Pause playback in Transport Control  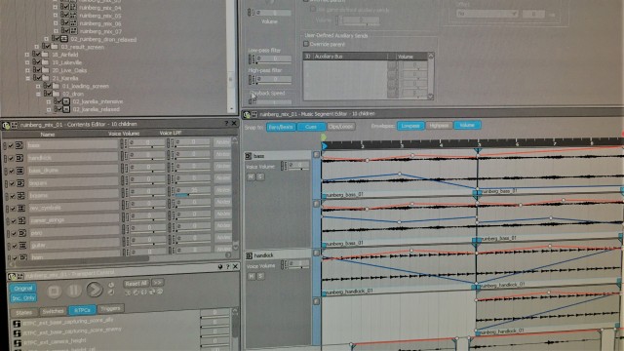pyautogui.click(x=74, y=291)
